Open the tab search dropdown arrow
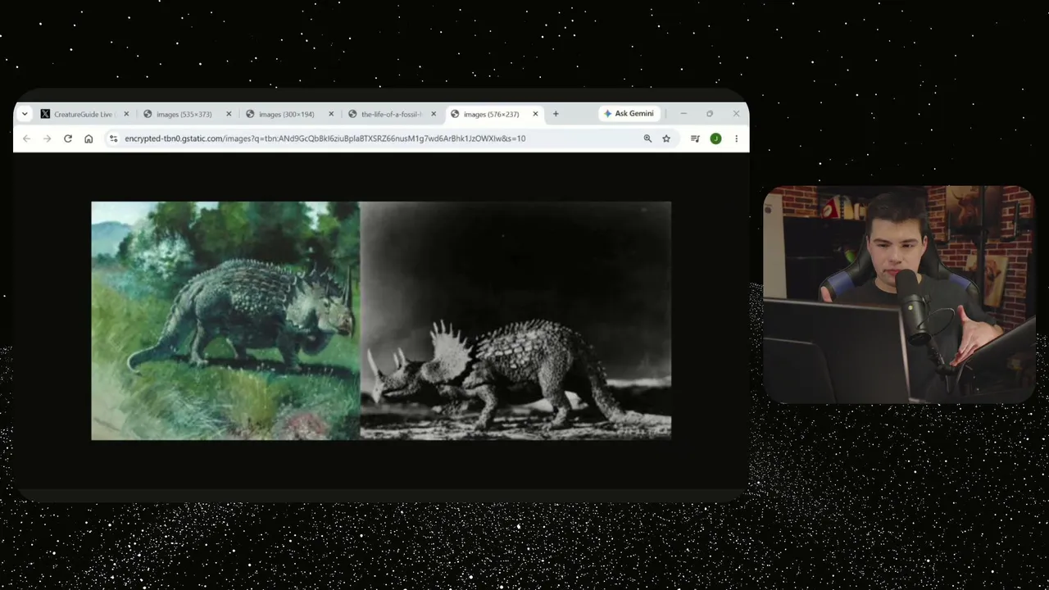The width and height of the screenshot is (1049, 590). [25, 114]
